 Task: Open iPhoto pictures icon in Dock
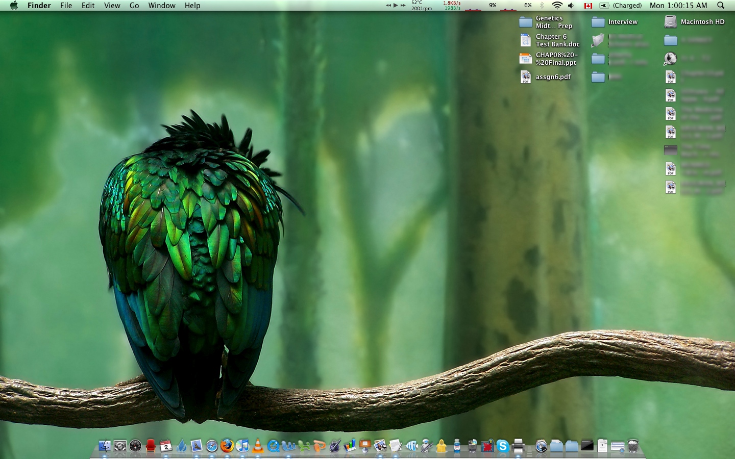(x=381, y=446)
